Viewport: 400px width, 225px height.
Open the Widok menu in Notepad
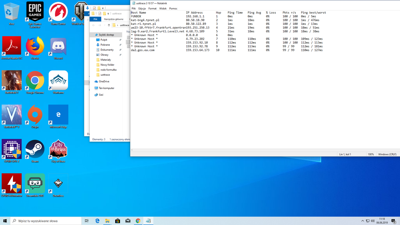click(x=163, y=8)
